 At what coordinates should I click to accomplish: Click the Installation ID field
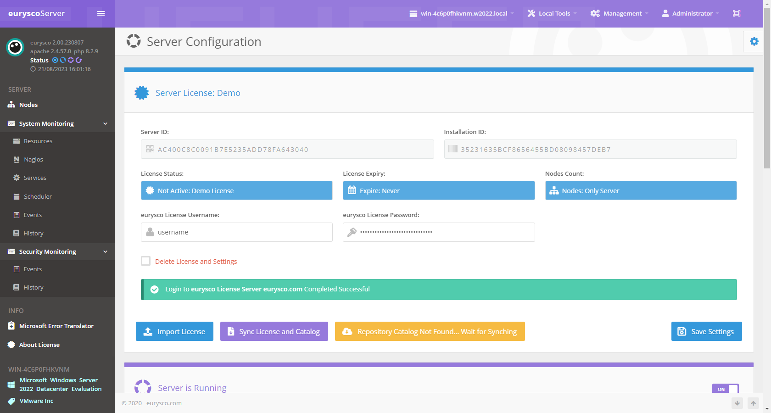pyautogui.click(x=591, y=149)
